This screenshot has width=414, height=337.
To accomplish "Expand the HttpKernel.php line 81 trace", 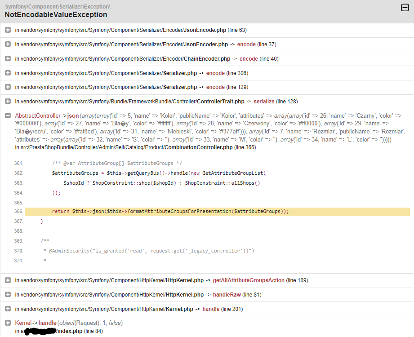I will pyautogui.click(x=8, y=294).
